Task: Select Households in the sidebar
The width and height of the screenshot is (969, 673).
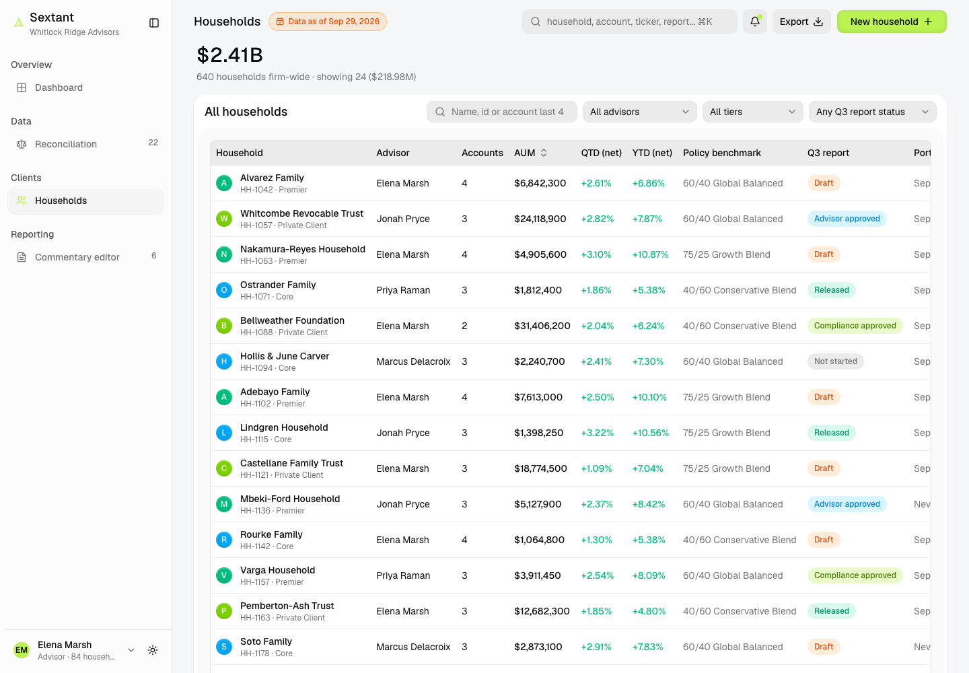Action: click(85, 201)
